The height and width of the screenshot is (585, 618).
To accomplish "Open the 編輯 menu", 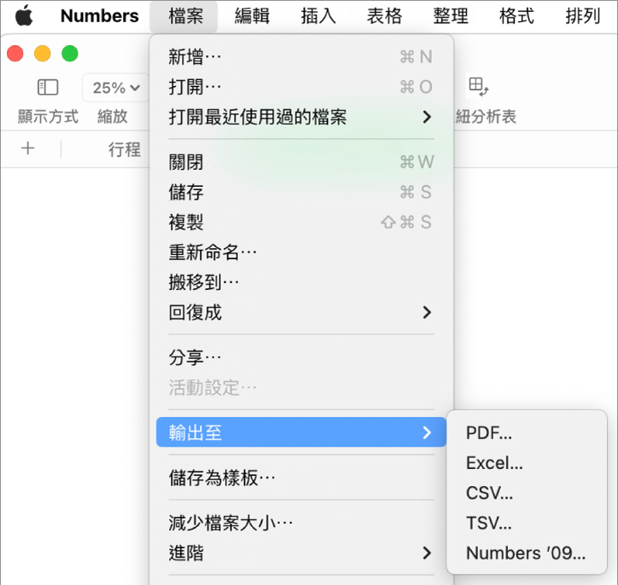I will (253, 16).
